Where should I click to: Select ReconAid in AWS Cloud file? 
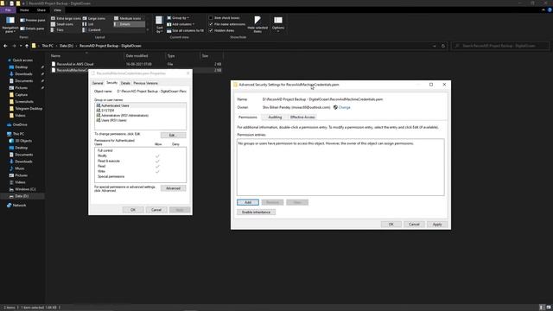[75, 64]
